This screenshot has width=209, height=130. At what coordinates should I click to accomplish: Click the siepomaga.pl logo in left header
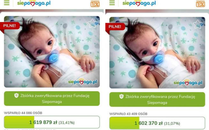34,3
